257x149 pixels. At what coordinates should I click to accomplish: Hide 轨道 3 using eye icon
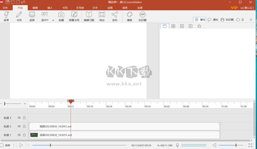pos(19,118)
